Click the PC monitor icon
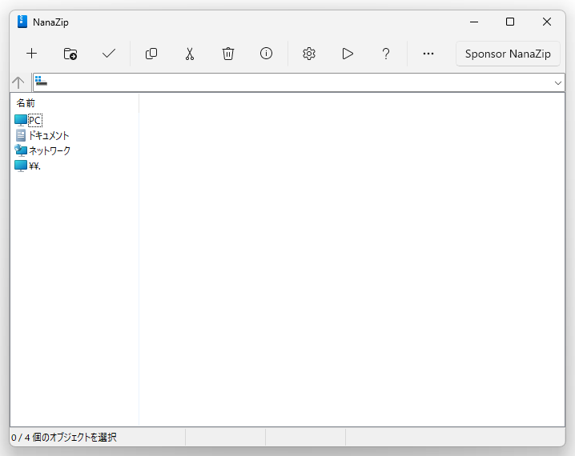 (21, 120)
